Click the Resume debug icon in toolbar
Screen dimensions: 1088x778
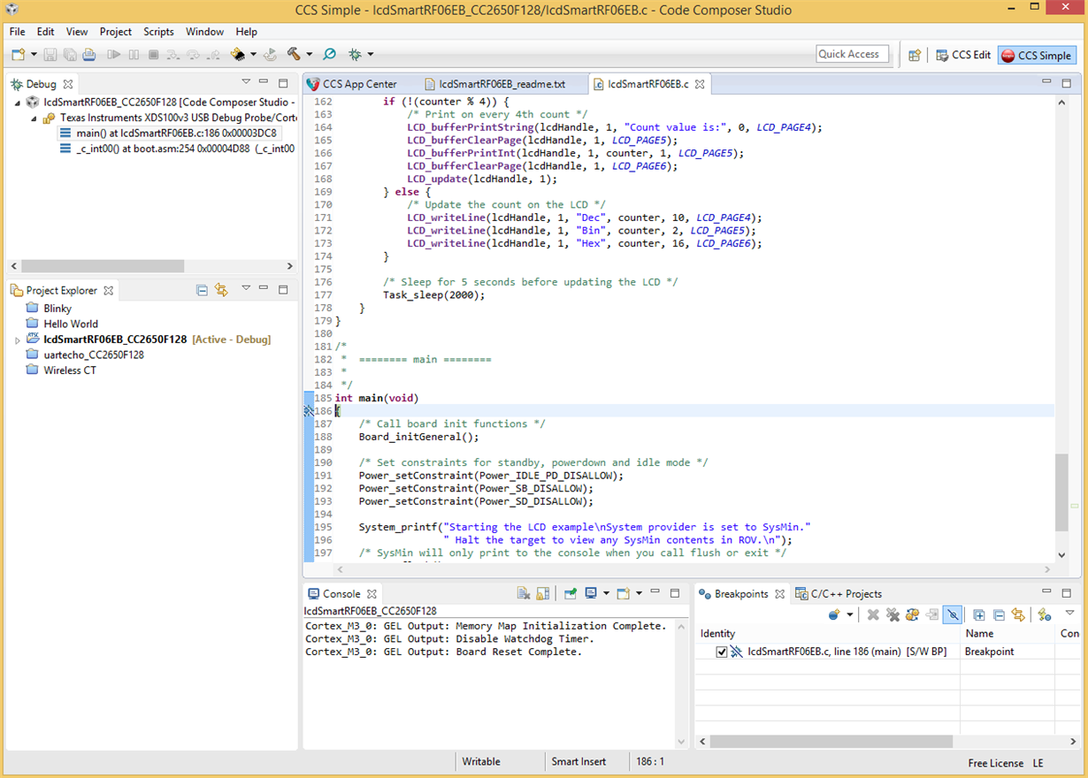[113, 55]
